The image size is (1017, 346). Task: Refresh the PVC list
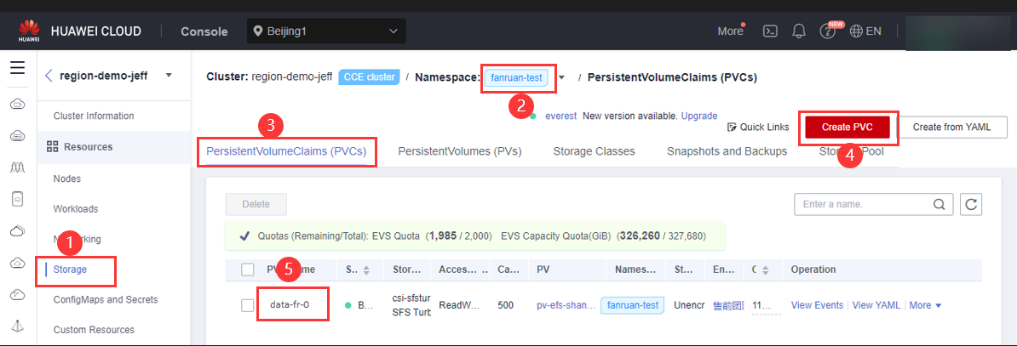point(971,204)
